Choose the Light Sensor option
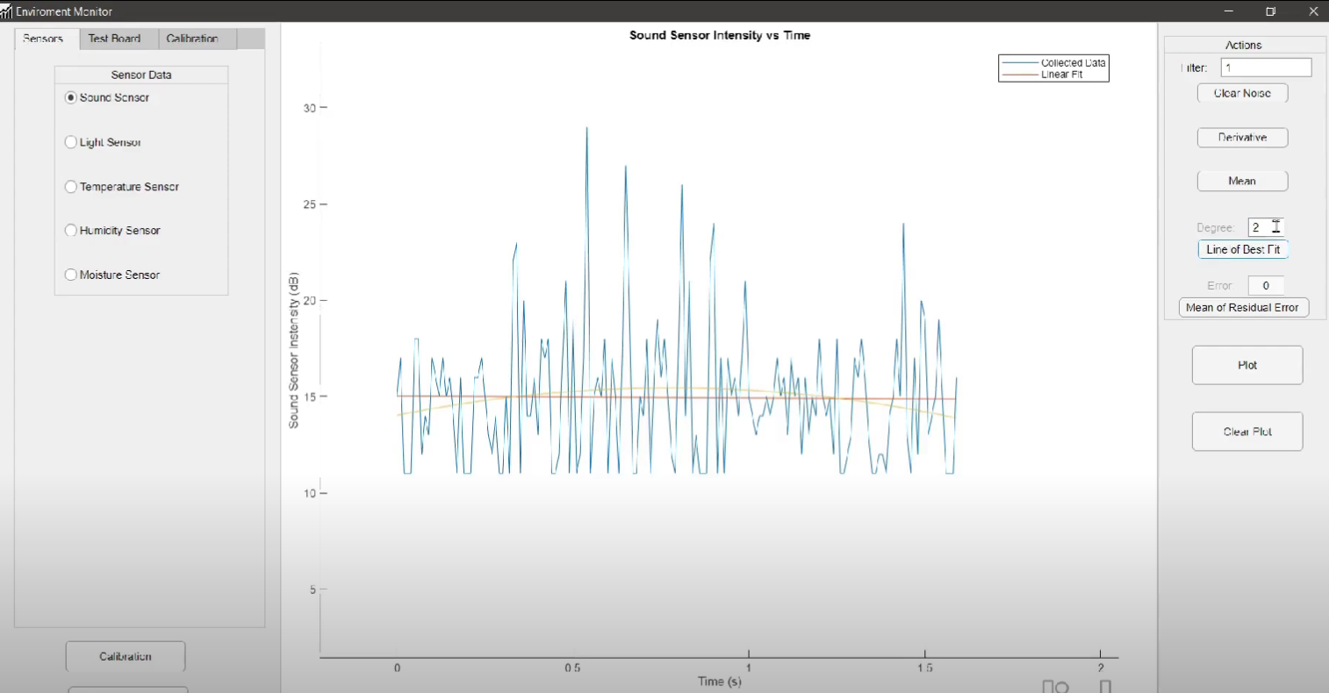 tap(71, 142)
